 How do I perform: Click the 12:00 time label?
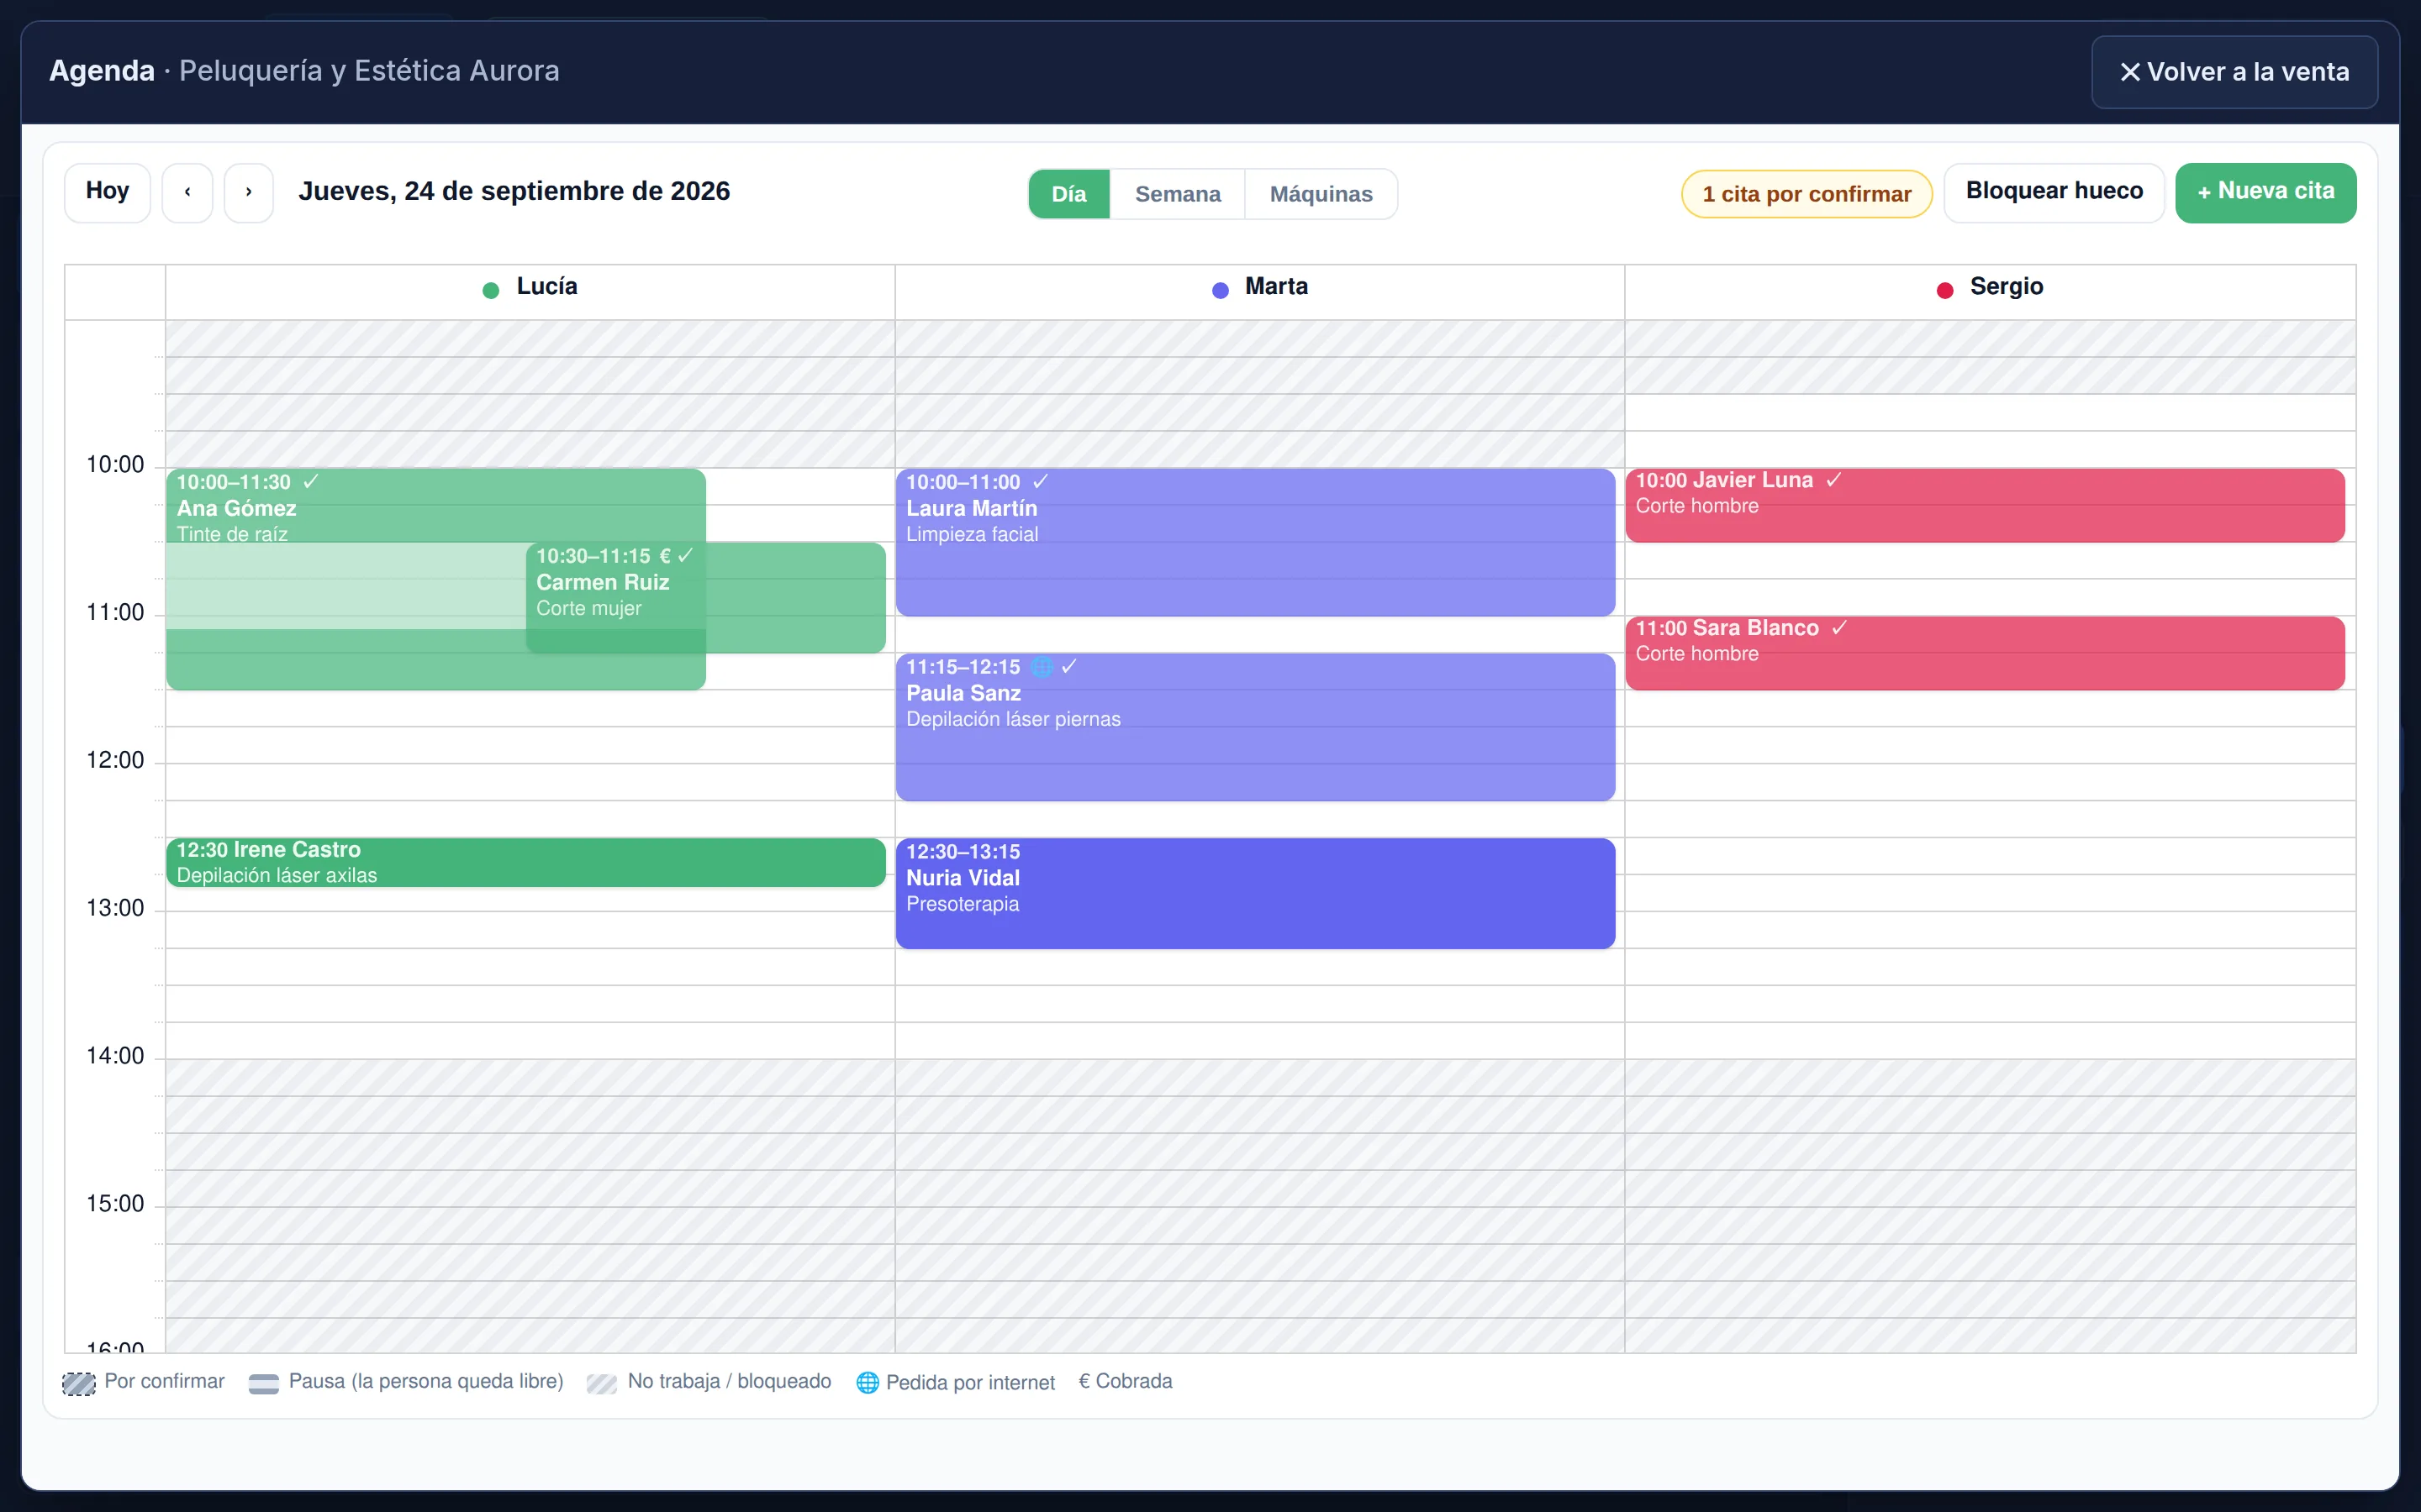[115, 760]
